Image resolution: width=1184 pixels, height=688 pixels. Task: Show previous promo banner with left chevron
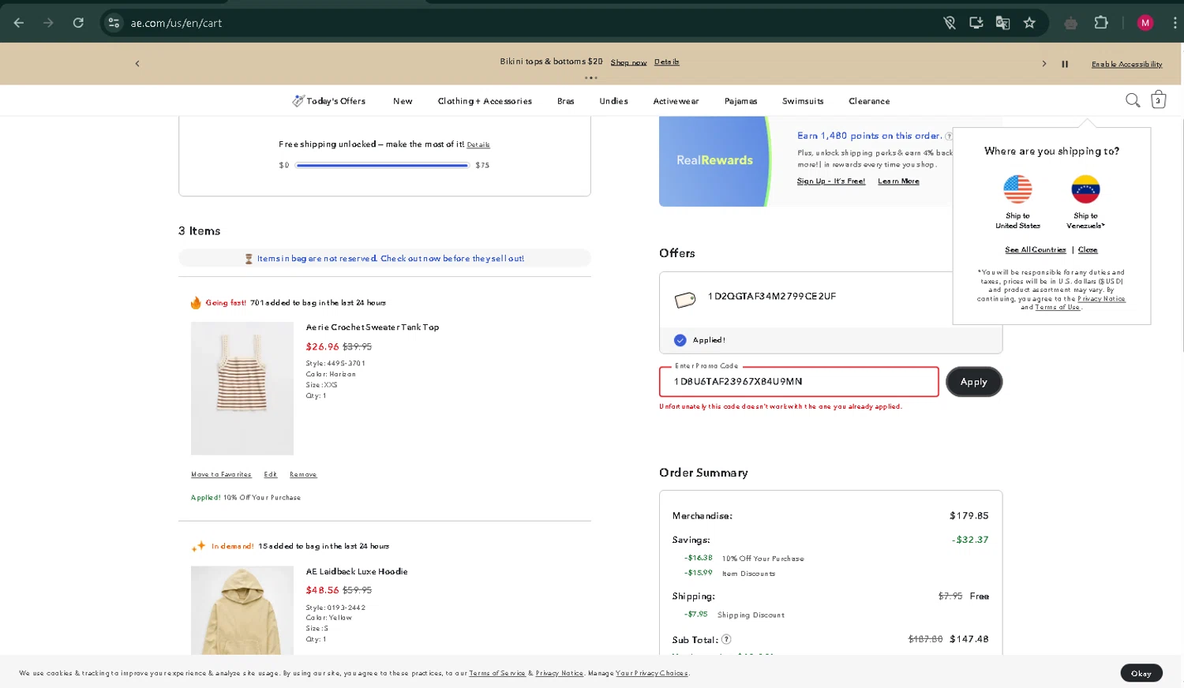137,64
